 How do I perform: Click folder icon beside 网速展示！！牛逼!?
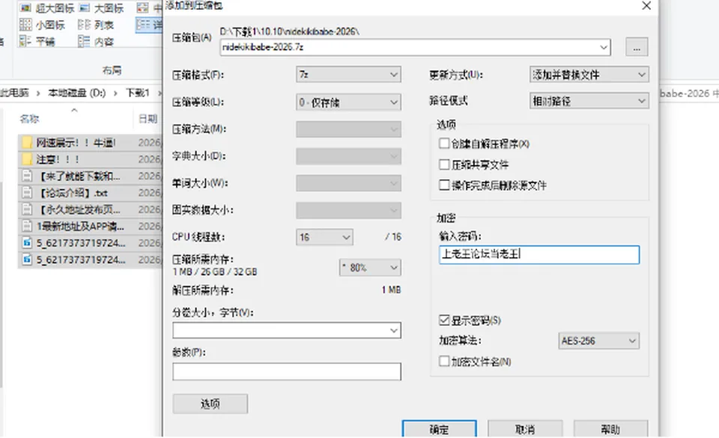28,143
